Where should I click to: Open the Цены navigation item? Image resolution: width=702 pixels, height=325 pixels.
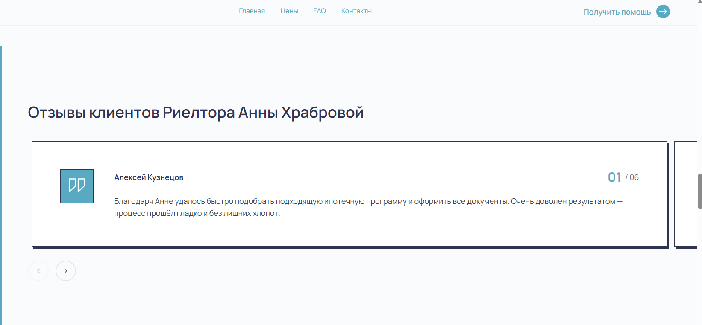pos(289,11)
